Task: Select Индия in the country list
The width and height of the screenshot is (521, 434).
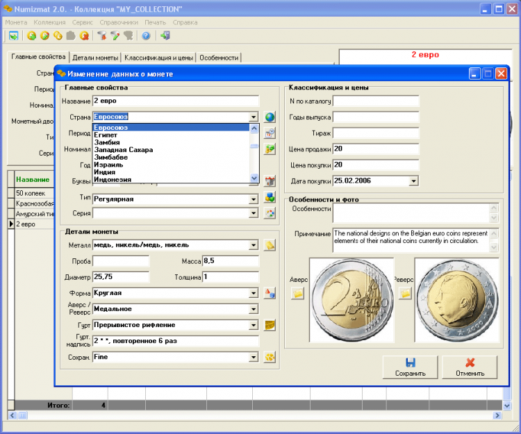Action: [x=171, y=172]
